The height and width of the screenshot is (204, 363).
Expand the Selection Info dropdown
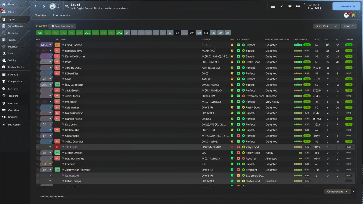[x=62, y=26]
